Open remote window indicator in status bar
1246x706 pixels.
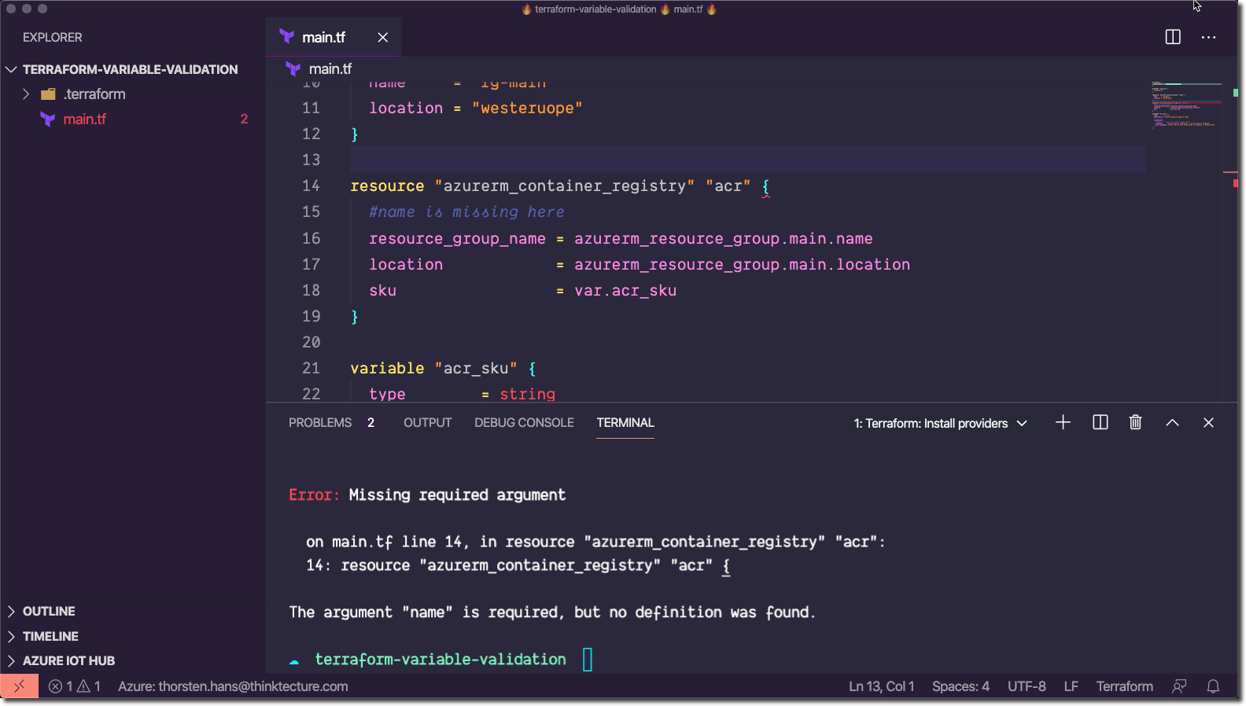(x=20, y=686)
